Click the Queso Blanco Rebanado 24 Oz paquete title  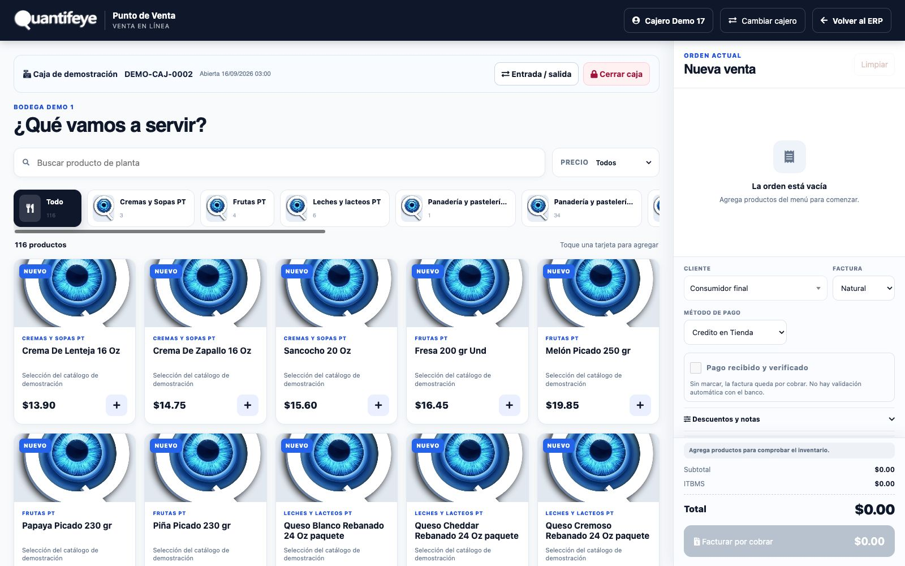click(x=334, y=531)
